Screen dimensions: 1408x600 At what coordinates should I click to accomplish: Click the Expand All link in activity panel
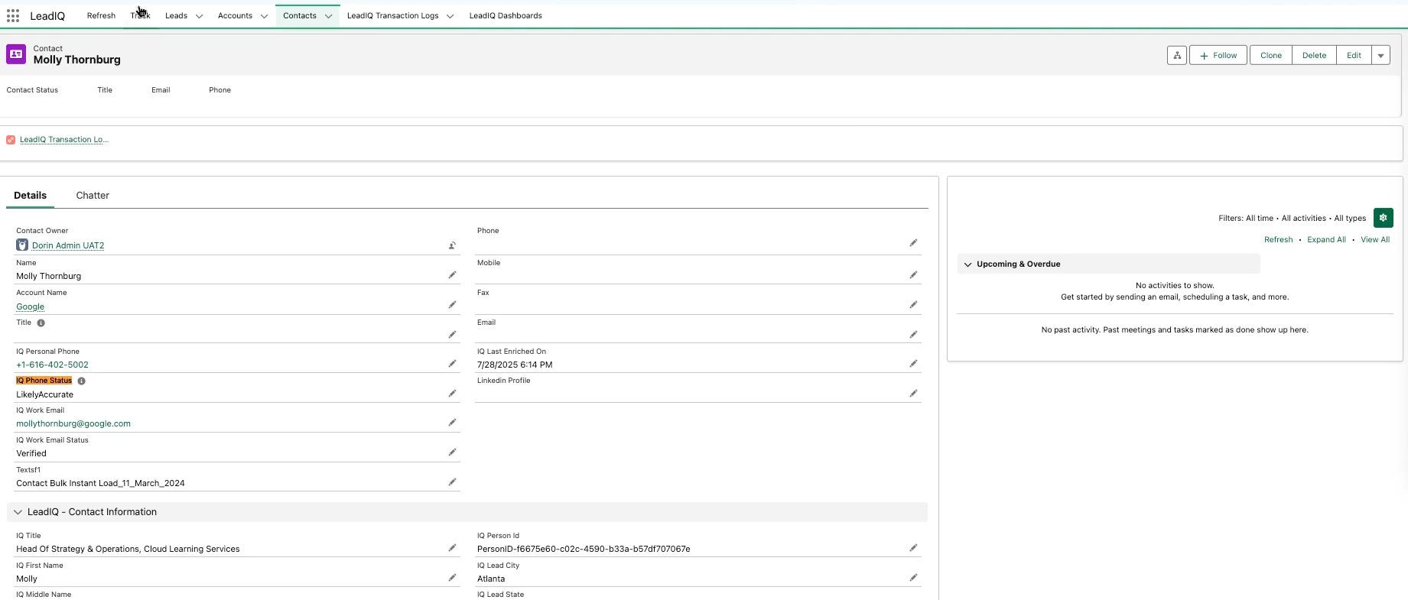point(1326,240)
